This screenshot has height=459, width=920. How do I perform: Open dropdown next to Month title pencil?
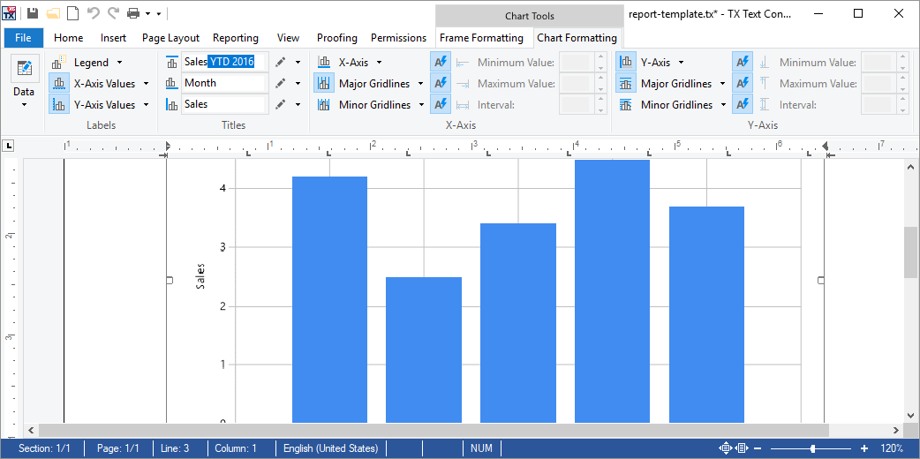tap(298, 83)
